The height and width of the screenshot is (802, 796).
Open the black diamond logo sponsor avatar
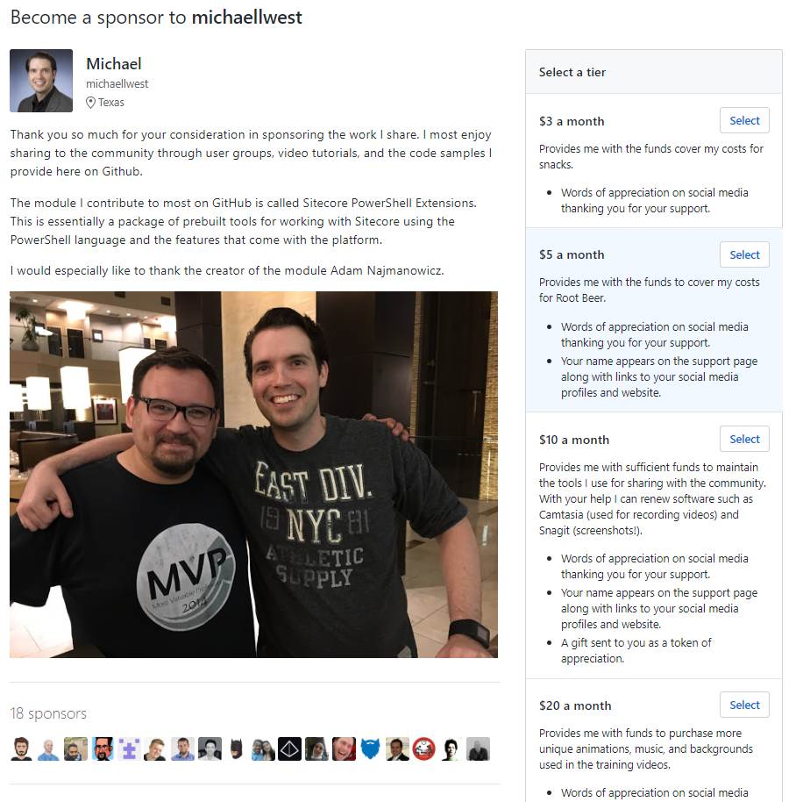pos(289,748)
